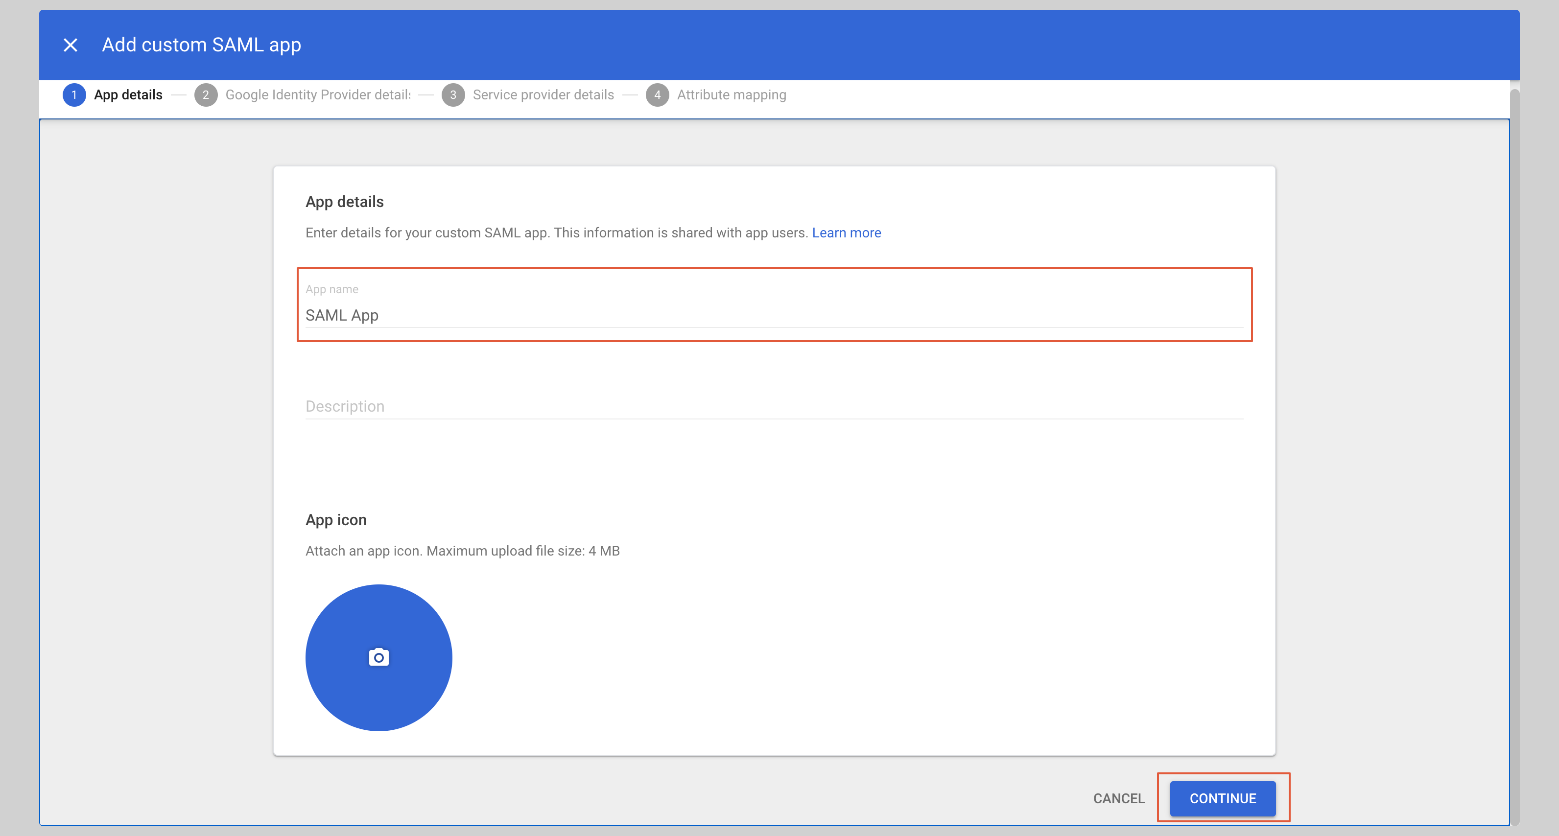Open the Learn more help link
Viewport: 1559px width, 836px height.
[847, 232]
